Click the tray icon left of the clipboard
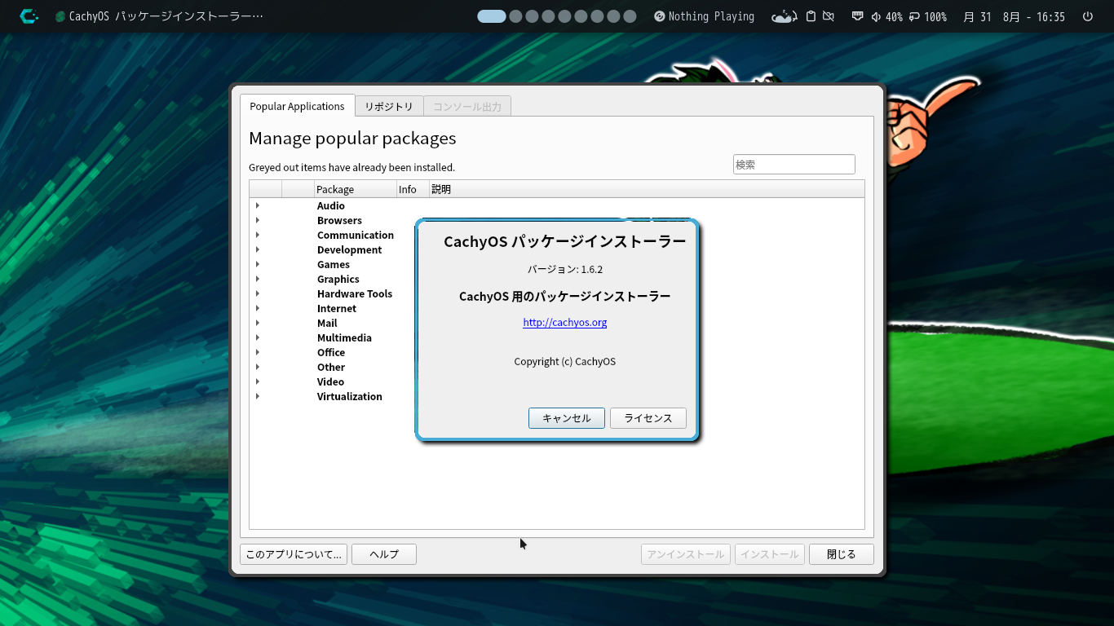 (x=784, y=16)
